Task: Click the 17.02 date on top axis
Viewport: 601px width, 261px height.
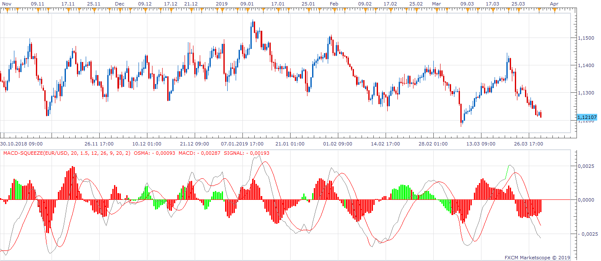Action: [390, 3]
